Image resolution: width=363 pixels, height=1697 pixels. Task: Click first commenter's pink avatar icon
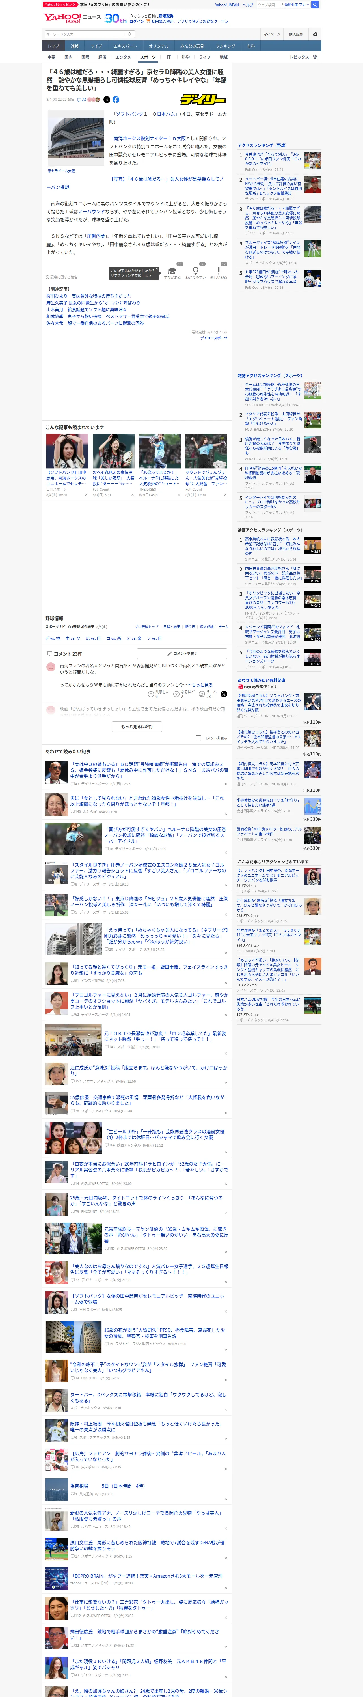[51, 667]
